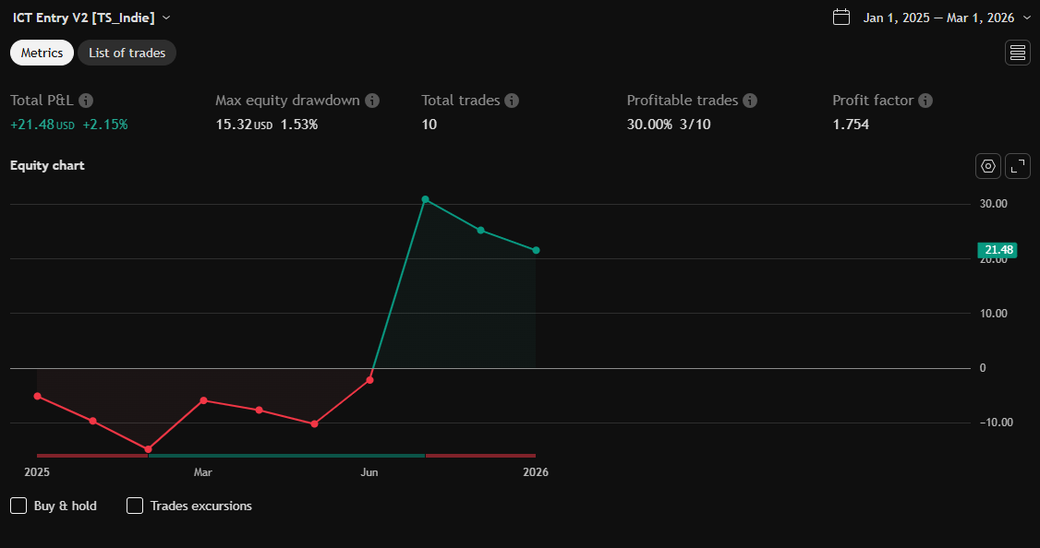Image resolution: width=1040 pixels, height=548 pixels.
Task: Enable the Buy & hold checkbox
Action: coord(18,506)
